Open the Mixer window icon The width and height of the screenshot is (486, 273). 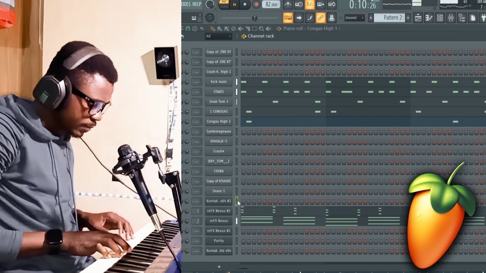(451, 18)
